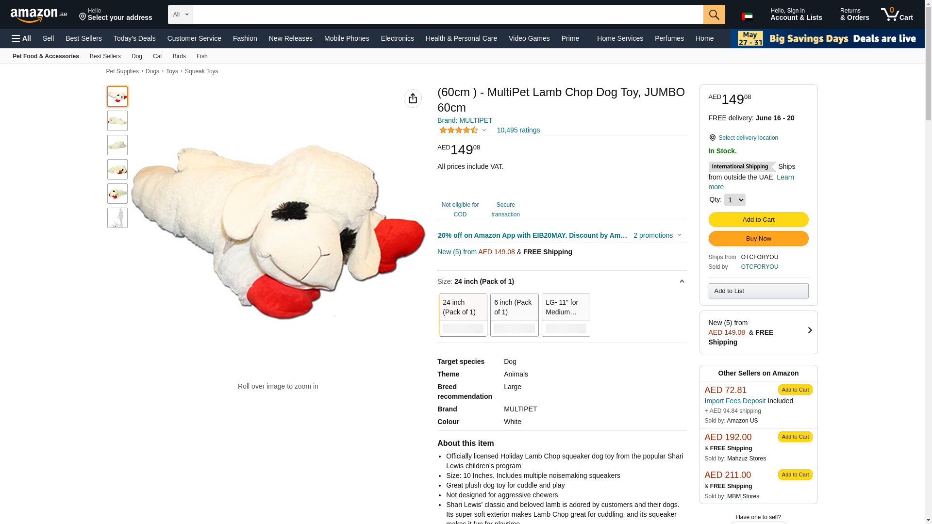
Task: Expand the 2 promotions section
Action: pyautogui.click(x=657, y=235)
